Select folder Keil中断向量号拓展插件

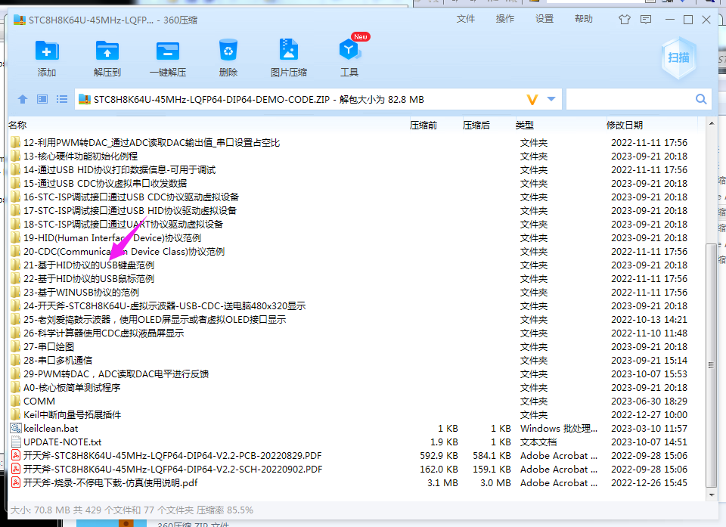(x=73, y=414)
